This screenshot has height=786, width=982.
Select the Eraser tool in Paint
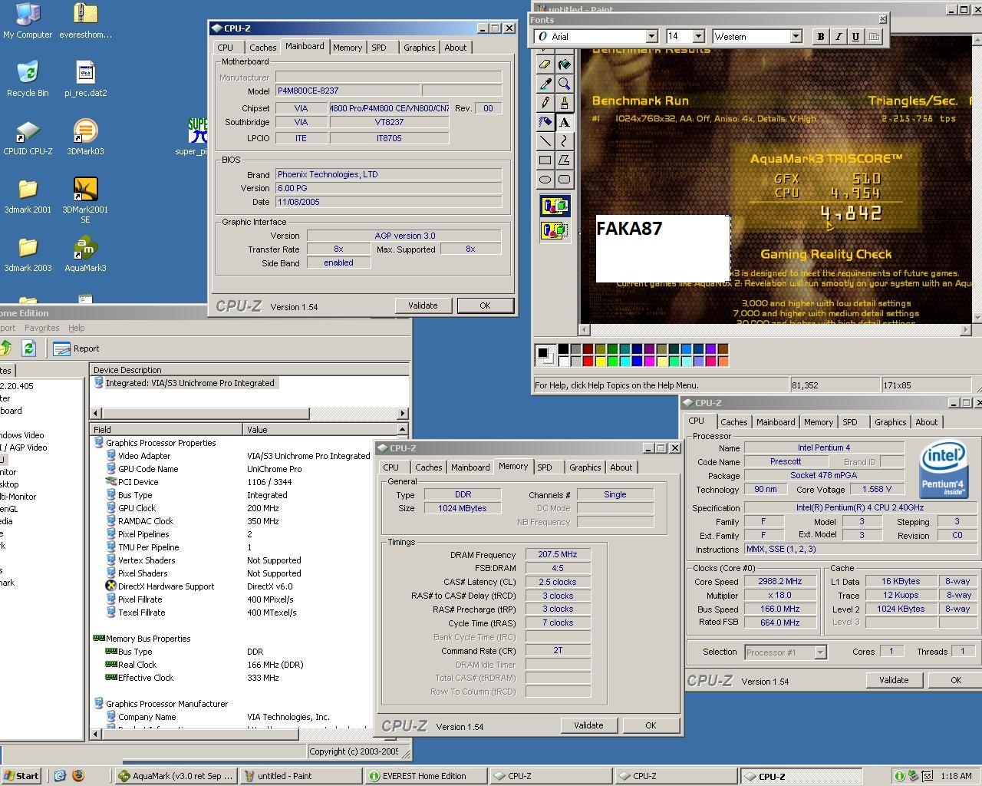pyautogui.click(x=545, y=64)
